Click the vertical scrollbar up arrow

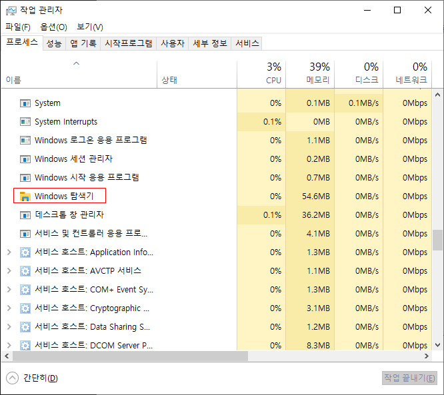coord(437,95)
